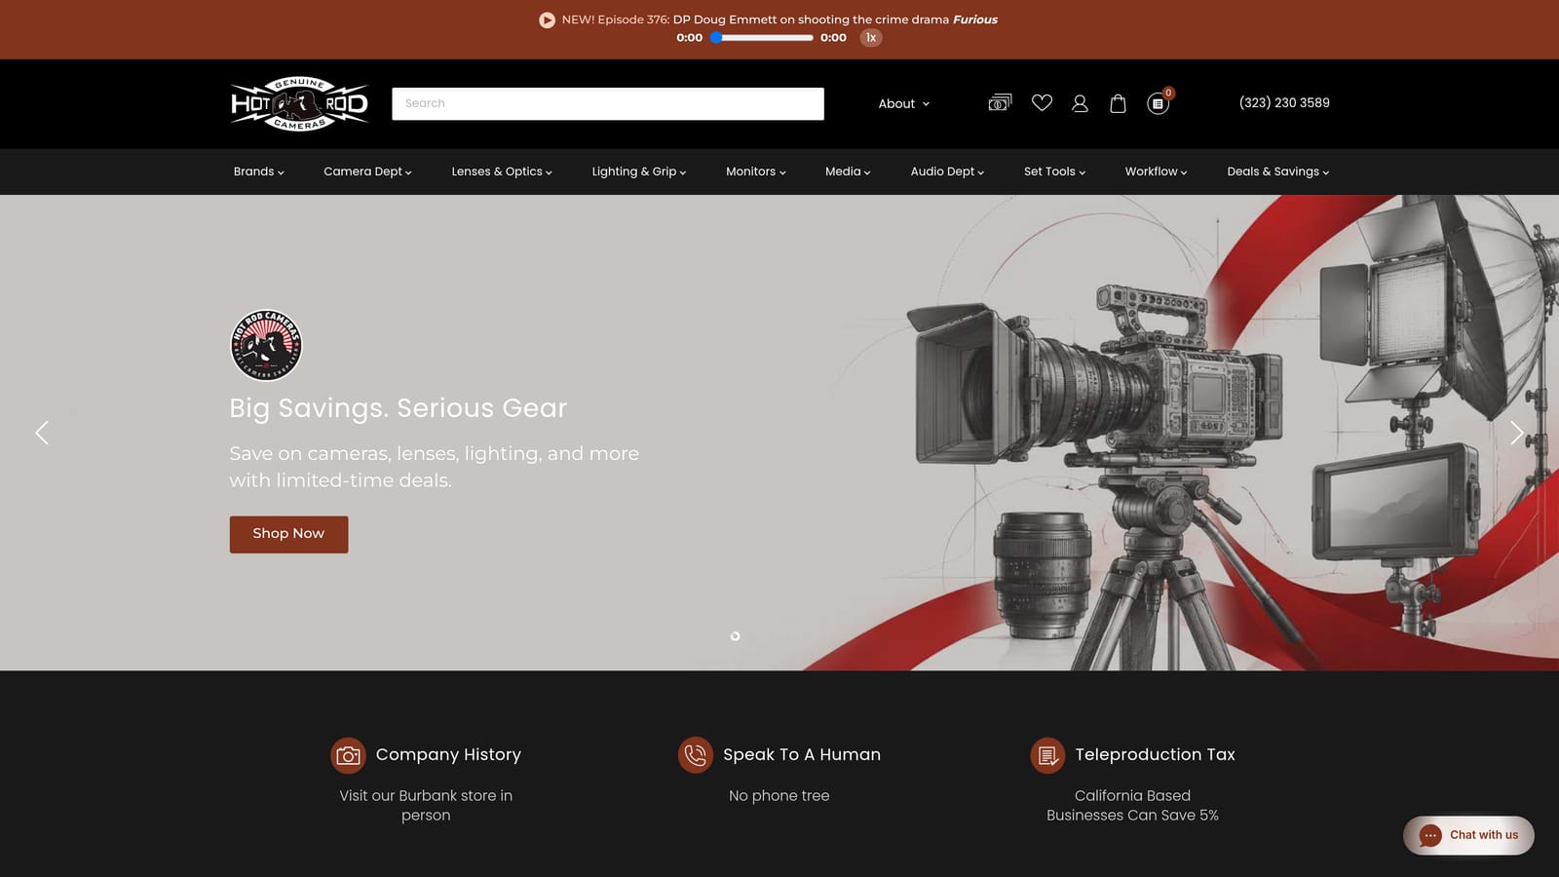Open the Teleproduction Tax link

pos(1155,755)
